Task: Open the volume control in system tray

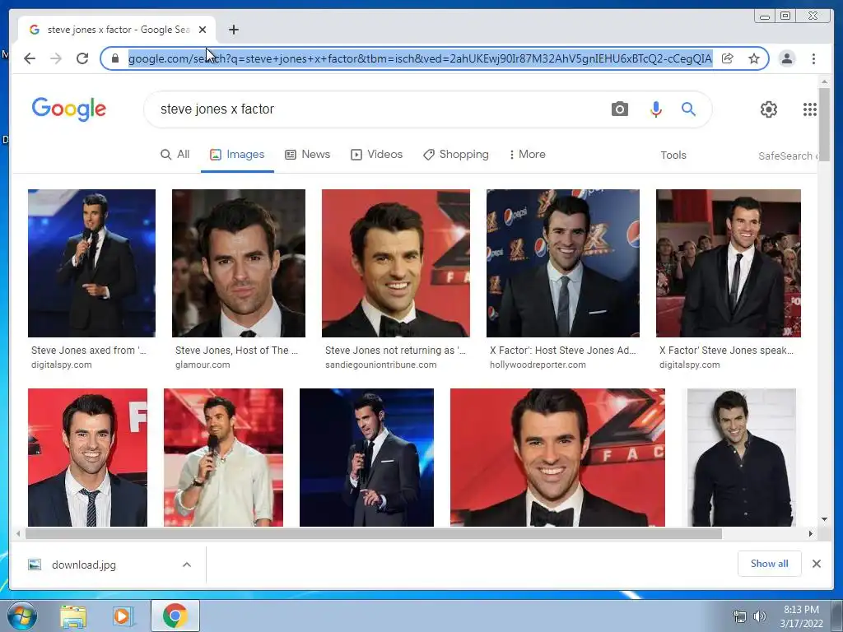Action: click(760, 617)
